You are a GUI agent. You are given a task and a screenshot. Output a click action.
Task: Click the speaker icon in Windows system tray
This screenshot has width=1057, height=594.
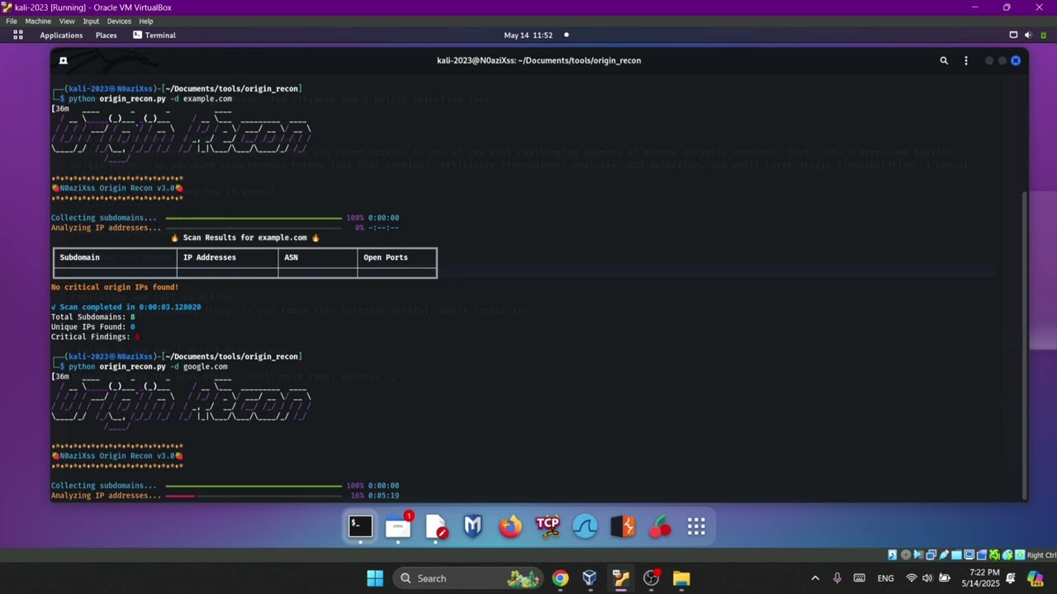pyautogui.click(x=927, y=578)
